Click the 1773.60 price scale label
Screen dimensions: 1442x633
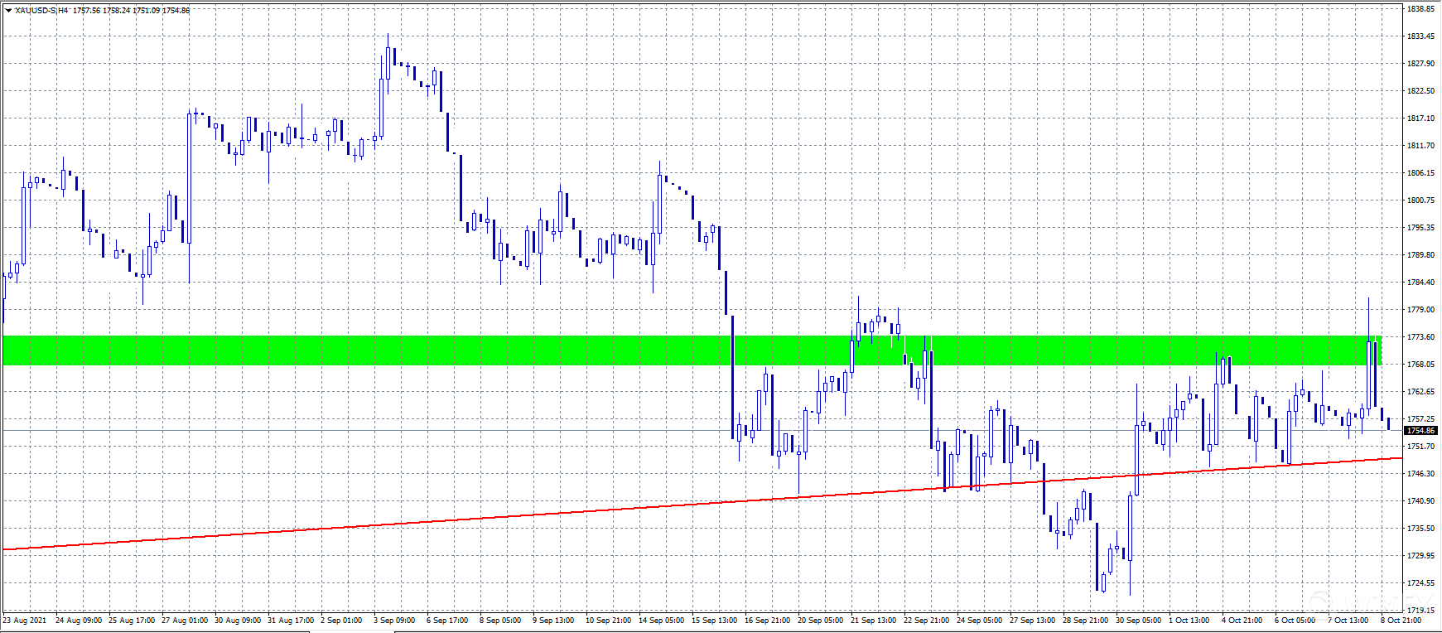1420,337
